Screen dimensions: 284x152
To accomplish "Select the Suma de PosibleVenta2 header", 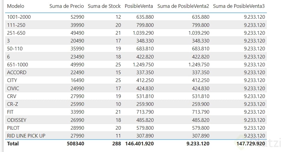I will click(183, 6).
